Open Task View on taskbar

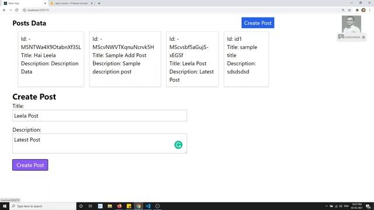[91, 206]
